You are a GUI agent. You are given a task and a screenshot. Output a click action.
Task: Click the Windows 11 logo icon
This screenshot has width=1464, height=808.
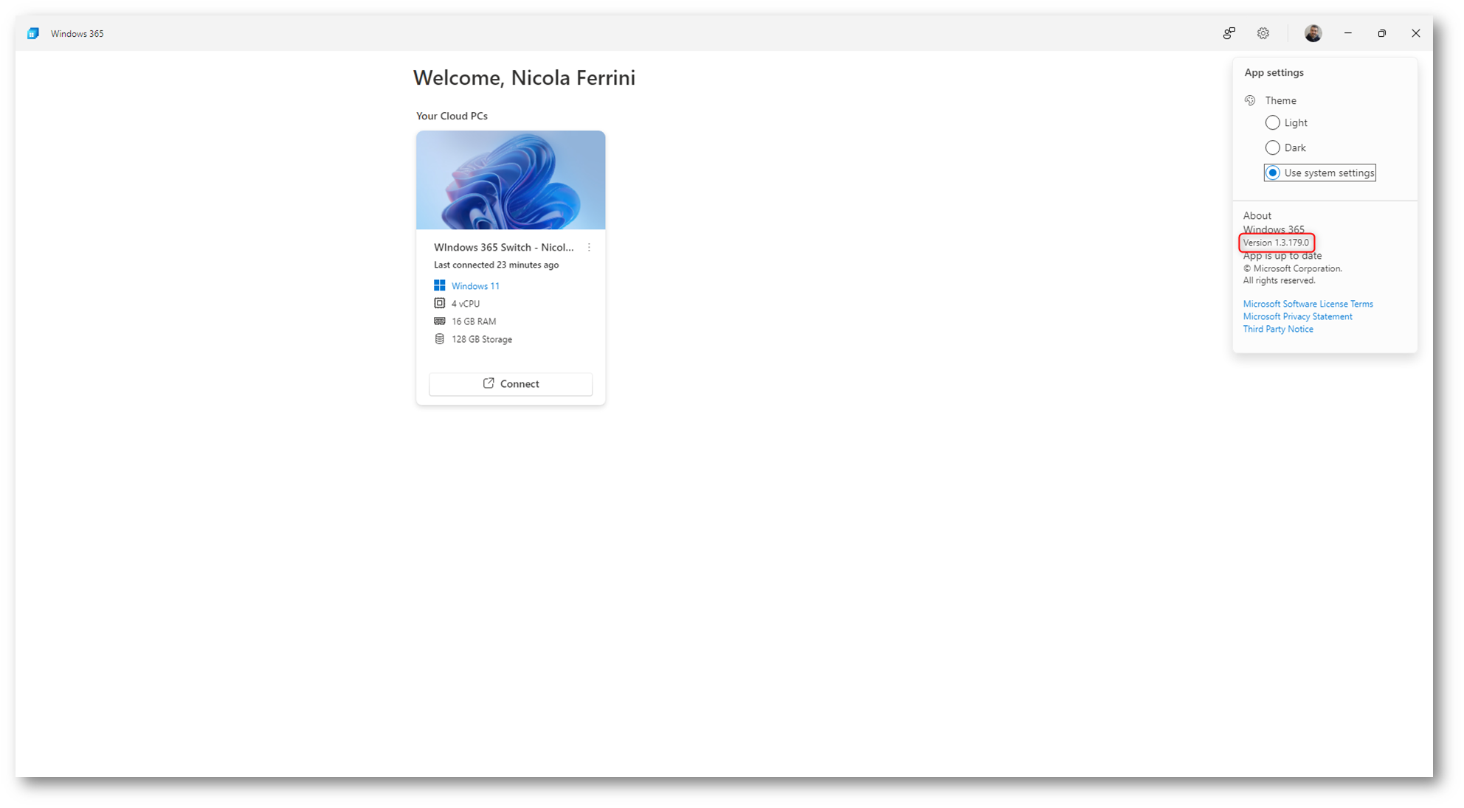pyautogui.click(x=439, y=285)
